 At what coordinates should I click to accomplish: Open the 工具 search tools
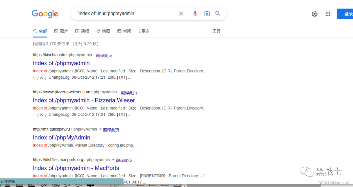click(216, 31)
